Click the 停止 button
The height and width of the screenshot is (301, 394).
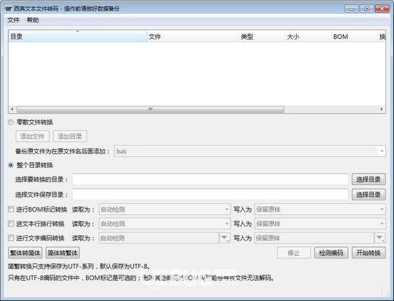tap(294, 253)
